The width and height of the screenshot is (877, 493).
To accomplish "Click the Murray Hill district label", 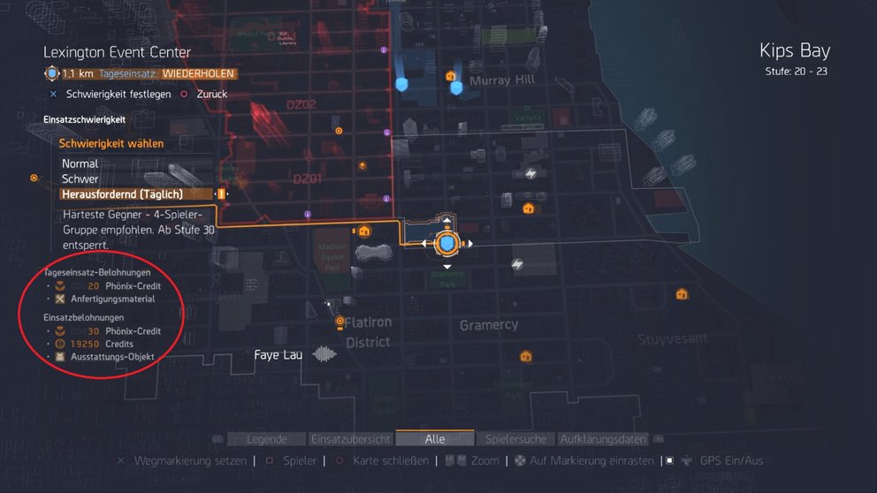I will point(502,80).
